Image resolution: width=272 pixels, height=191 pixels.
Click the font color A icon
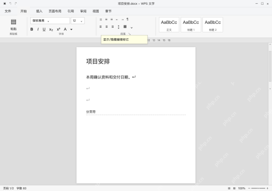(65, 29)
